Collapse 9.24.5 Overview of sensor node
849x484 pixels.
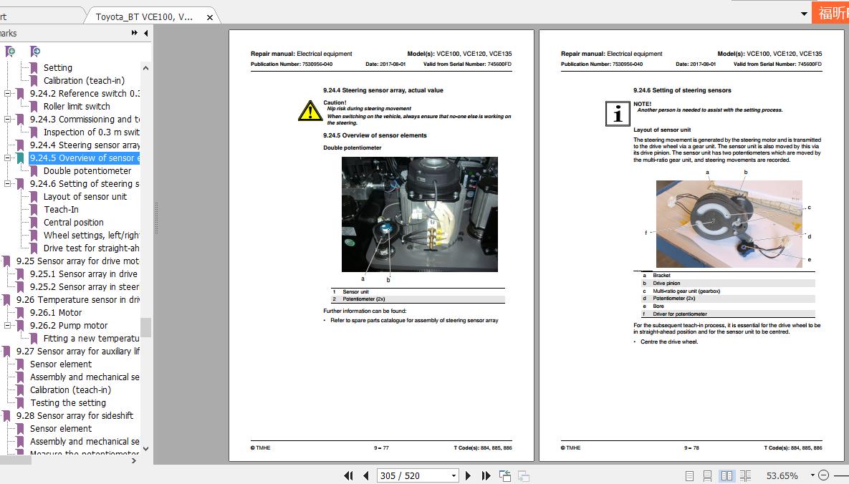coord(8,158)
